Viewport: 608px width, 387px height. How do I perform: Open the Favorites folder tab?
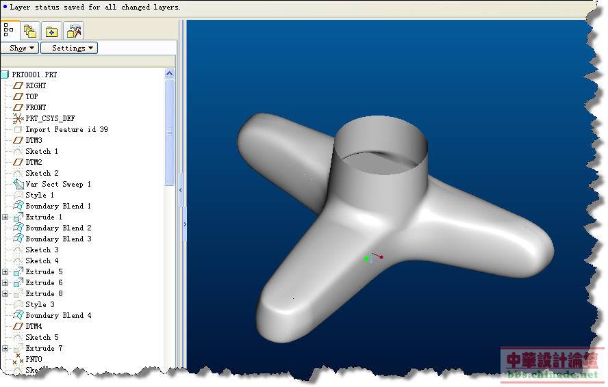(x=51, y=31)
